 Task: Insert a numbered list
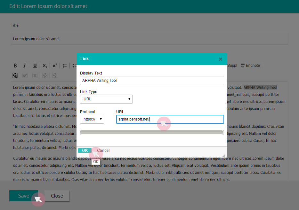click(x=65, y=66)
